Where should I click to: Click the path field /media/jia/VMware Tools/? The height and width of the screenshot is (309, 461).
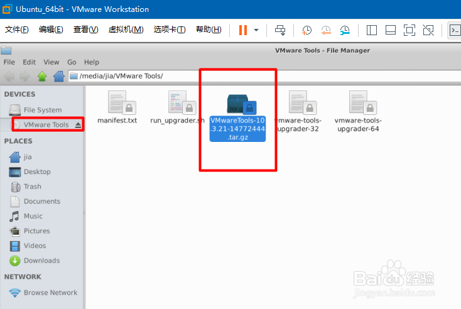264,76
